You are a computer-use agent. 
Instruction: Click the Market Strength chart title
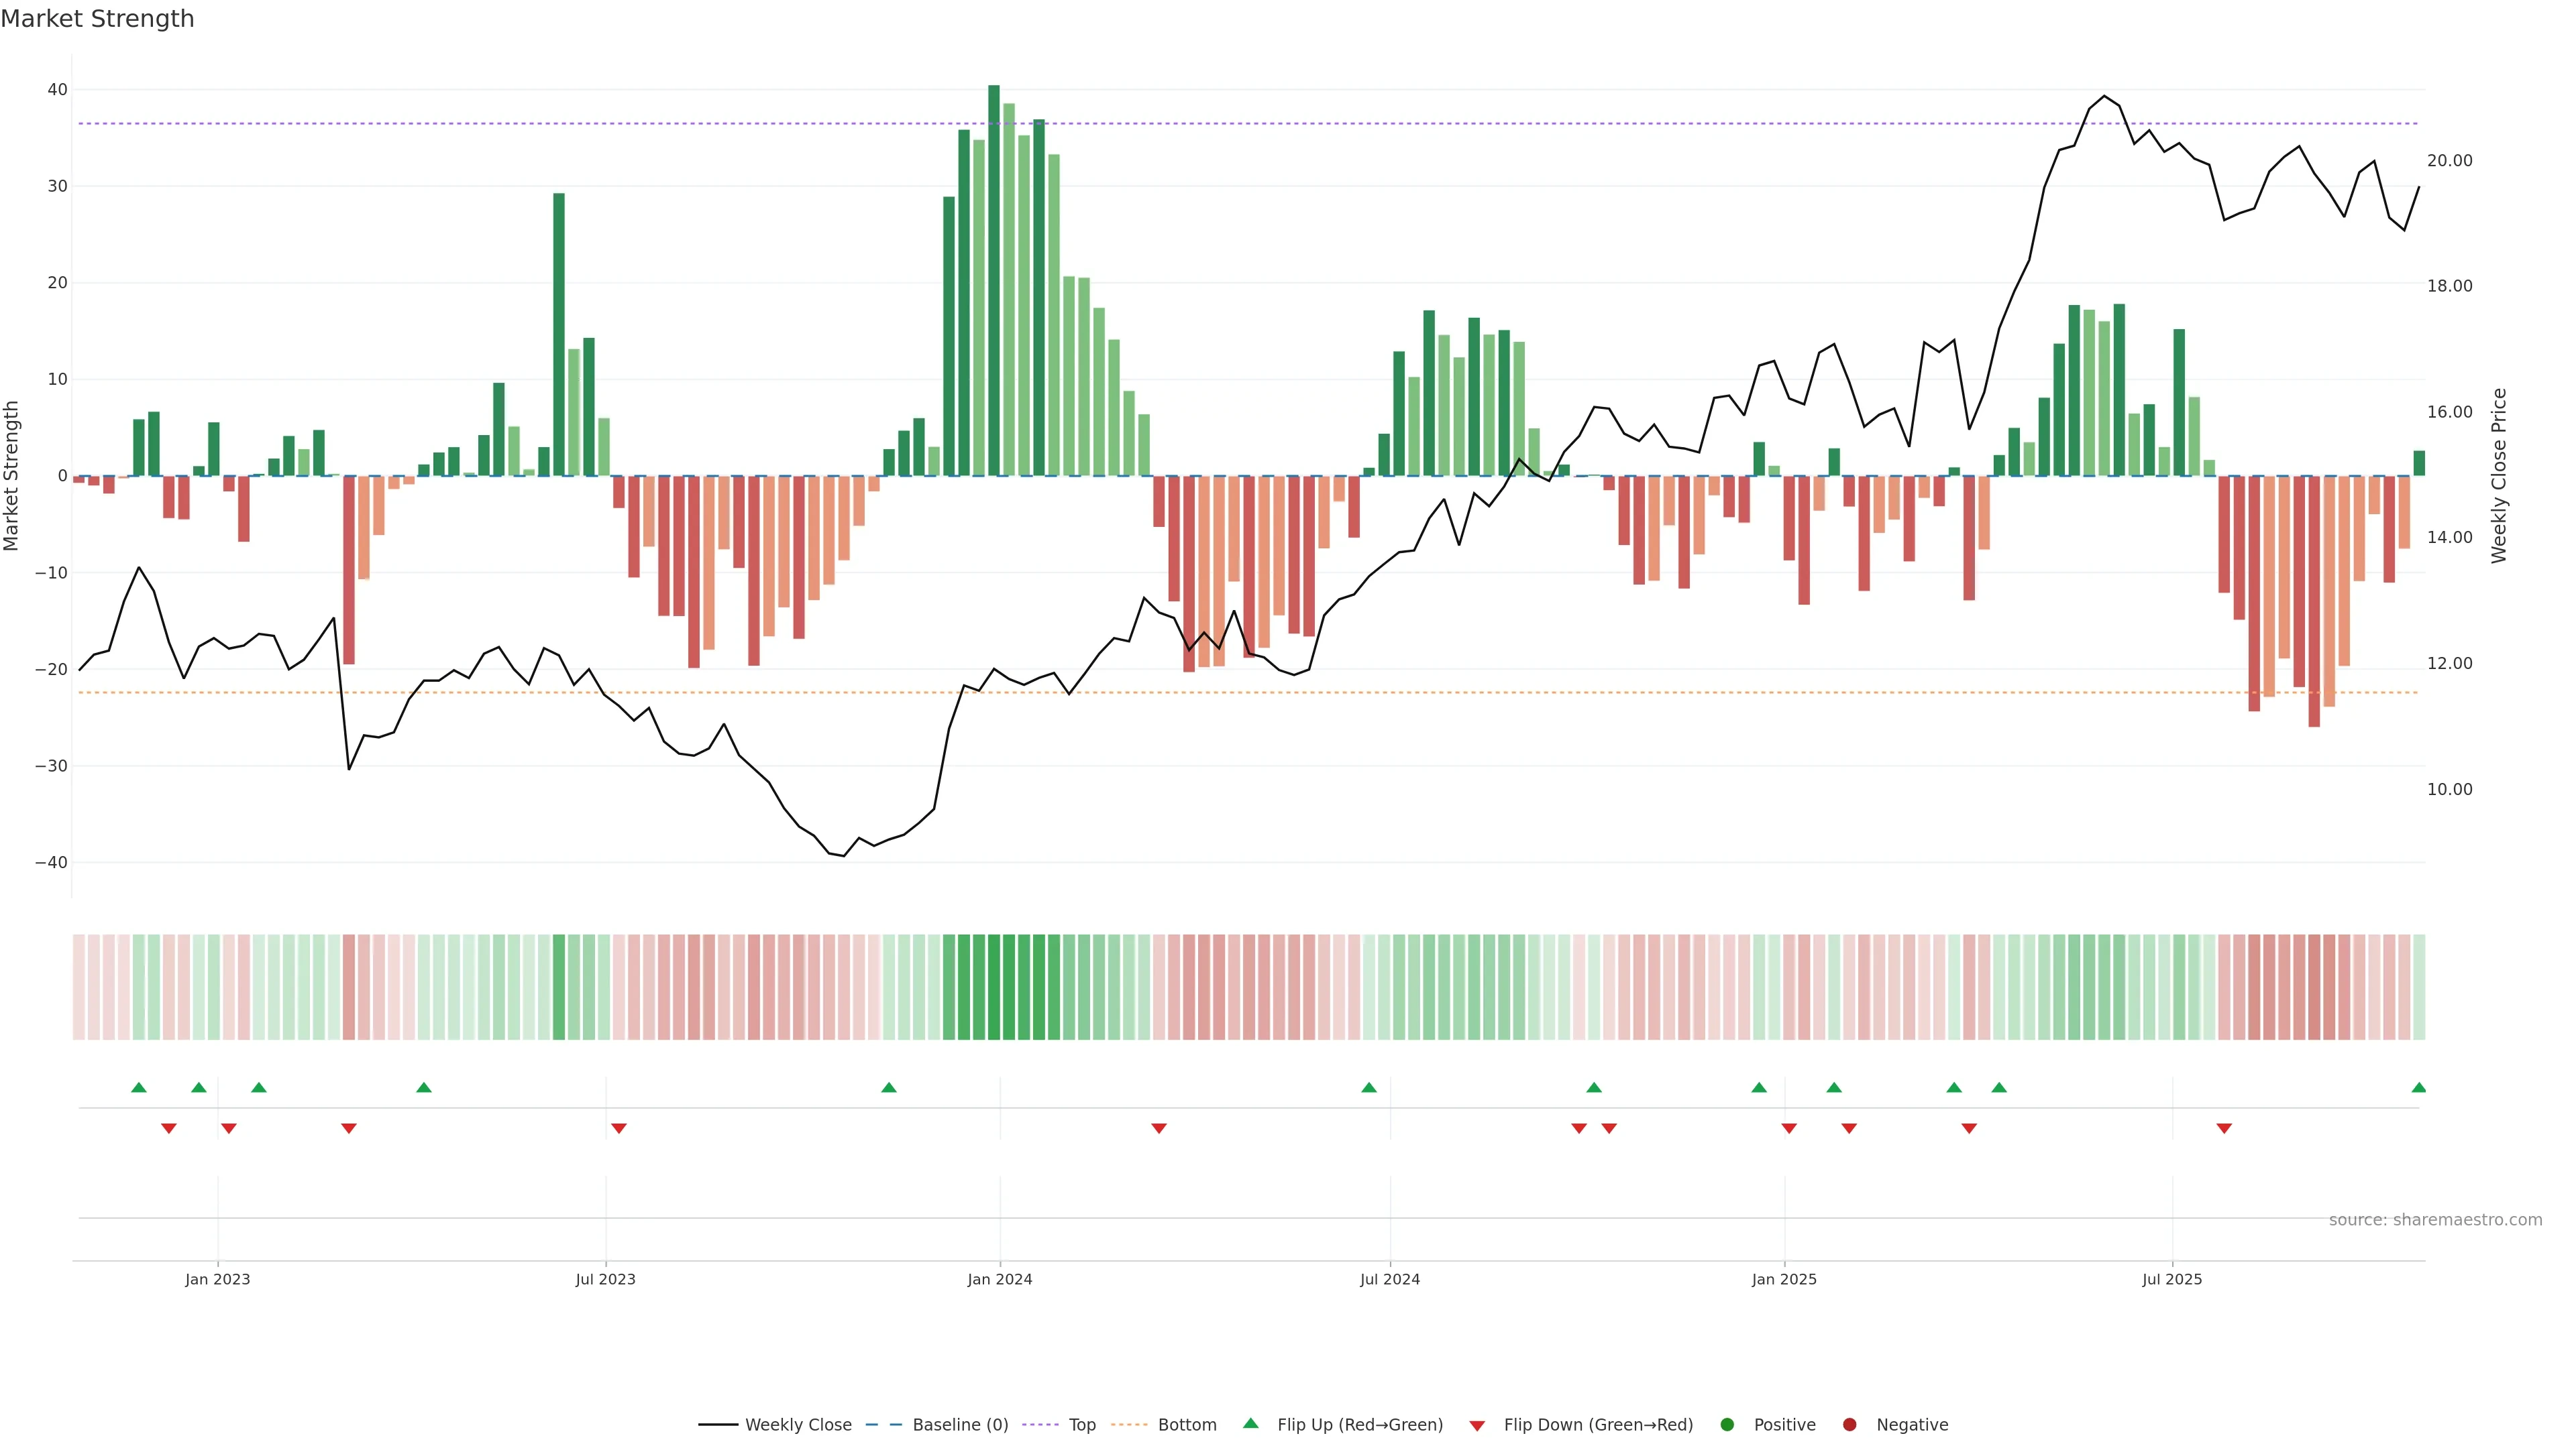[97, 19]
